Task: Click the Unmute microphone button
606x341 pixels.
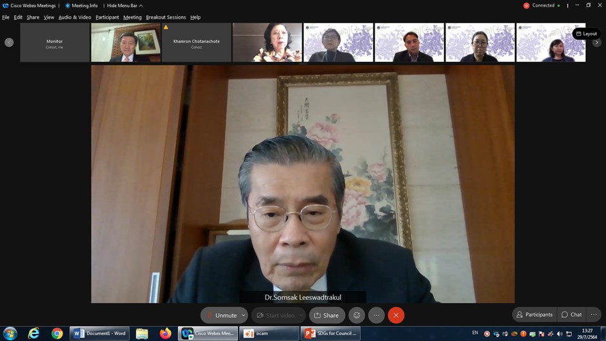Action: click(220, 315)
